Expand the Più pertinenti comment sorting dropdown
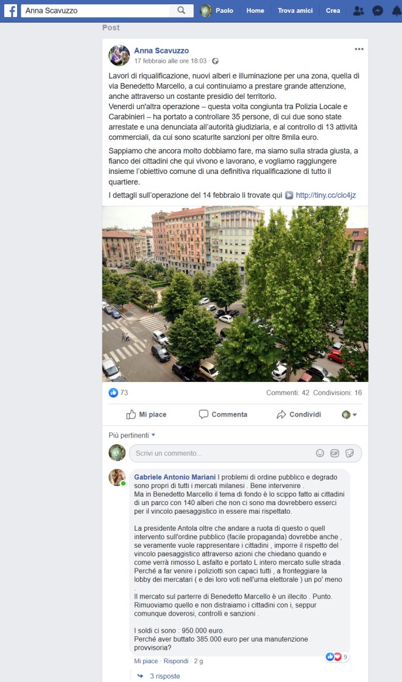The height and width of the screenshot is (682, 402). tap(132, 436)
